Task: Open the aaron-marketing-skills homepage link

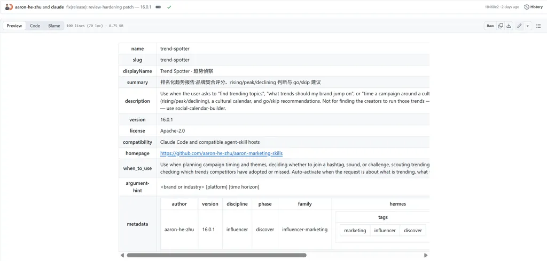Action: [221, 153]
